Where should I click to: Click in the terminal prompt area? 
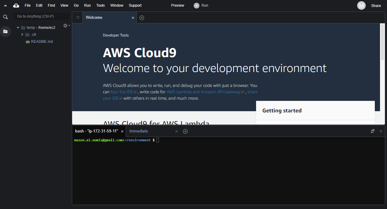228,170
